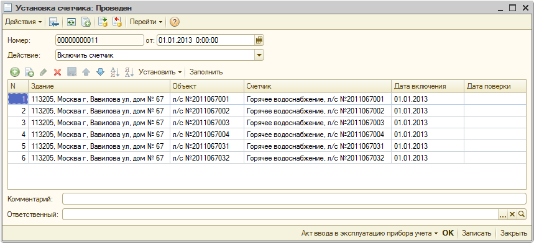The width and height of the screenshot is (534, 243).
Task: Sort ascending with the А-Я icon
Action: click(115, 72)
